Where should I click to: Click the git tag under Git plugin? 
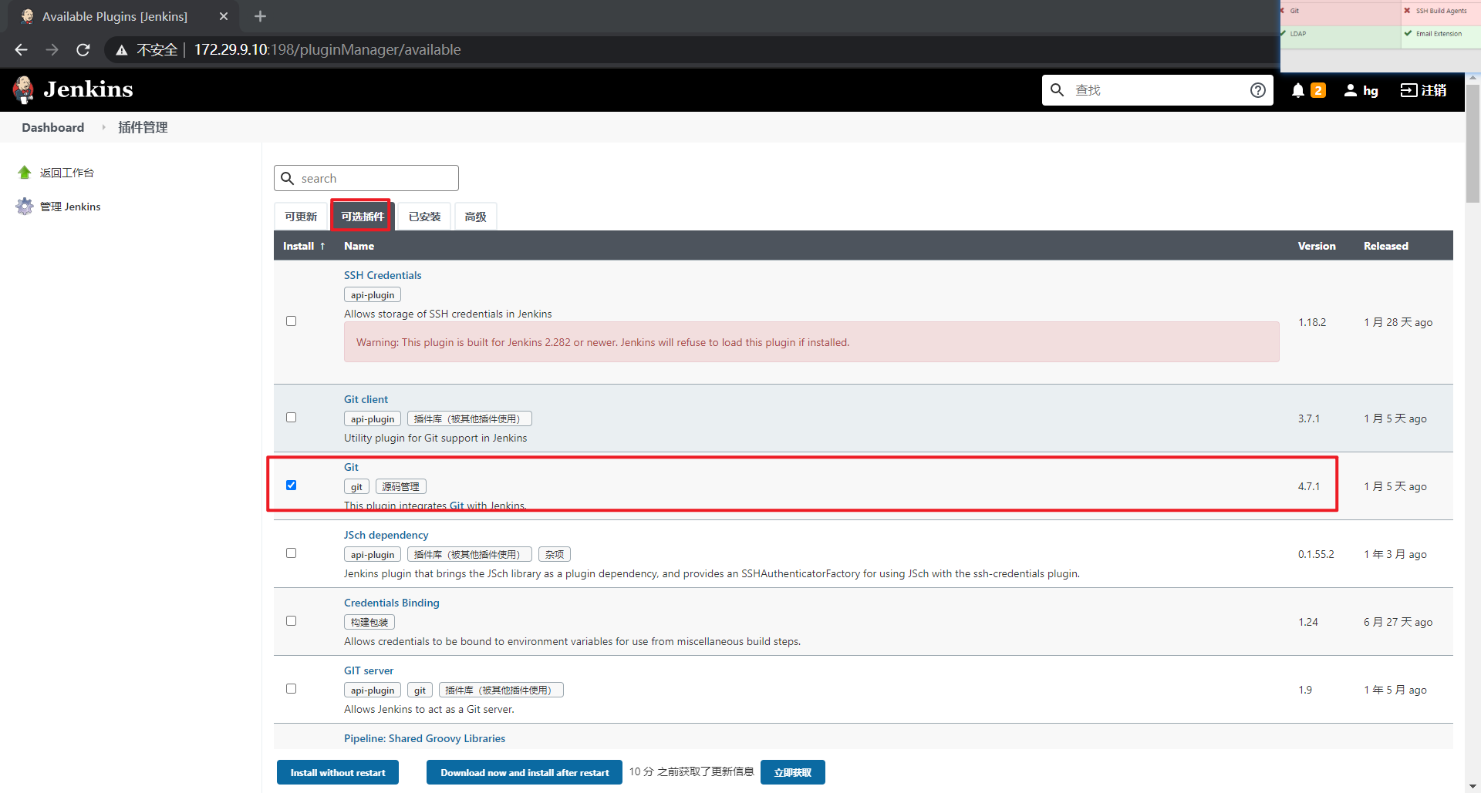(x=356, y=486)
